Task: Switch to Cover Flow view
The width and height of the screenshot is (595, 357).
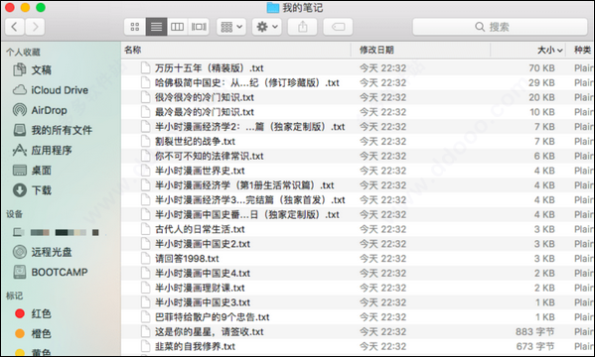Action: [199, 27]
